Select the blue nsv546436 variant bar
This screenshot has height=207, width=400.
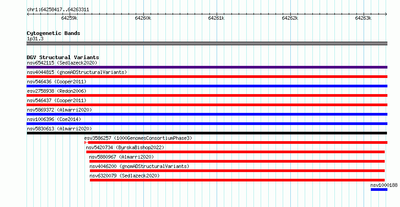click(207, 86)
